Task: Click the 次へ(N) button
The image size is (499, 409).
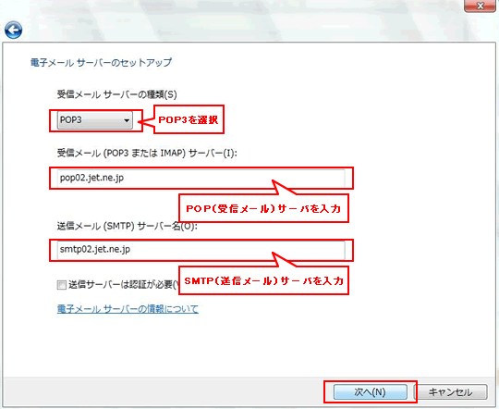Action: pyautogui.click(x=371, y=391)
